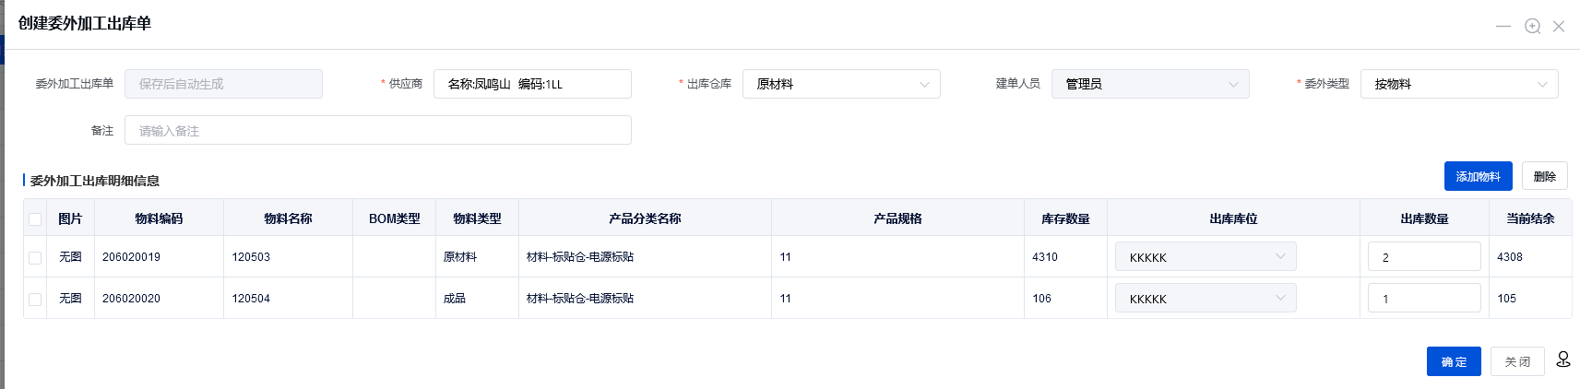This screenshot has height=389, width=1580.
Task: Click 出库数量 input in first row
Action: pos(1423,257)
